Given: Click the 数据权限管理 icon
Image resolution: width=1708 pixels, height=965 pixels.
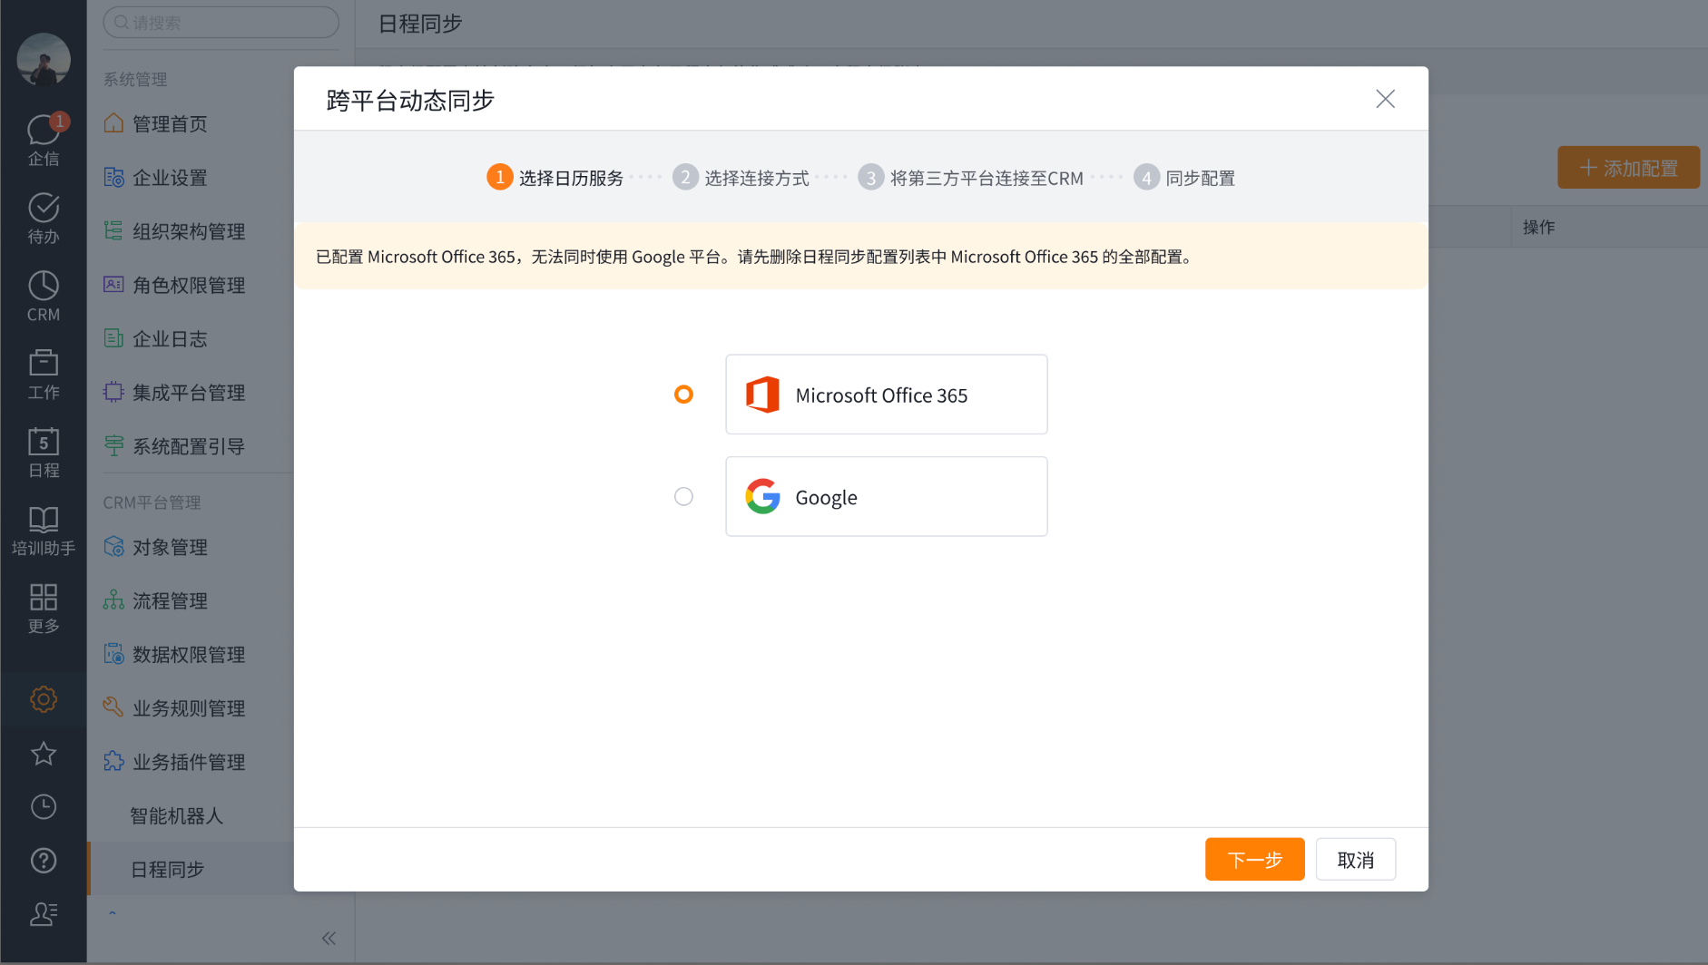Looking at the screenshot, I should [x=113, y=654].
